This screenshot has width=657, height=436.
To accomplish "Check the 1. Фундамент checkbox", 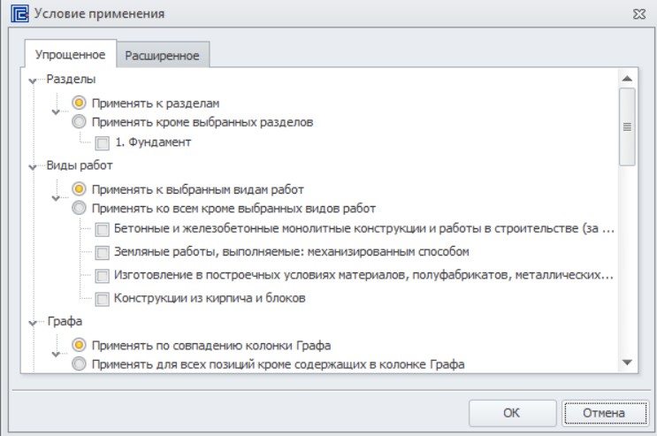I will click(102, 143).
